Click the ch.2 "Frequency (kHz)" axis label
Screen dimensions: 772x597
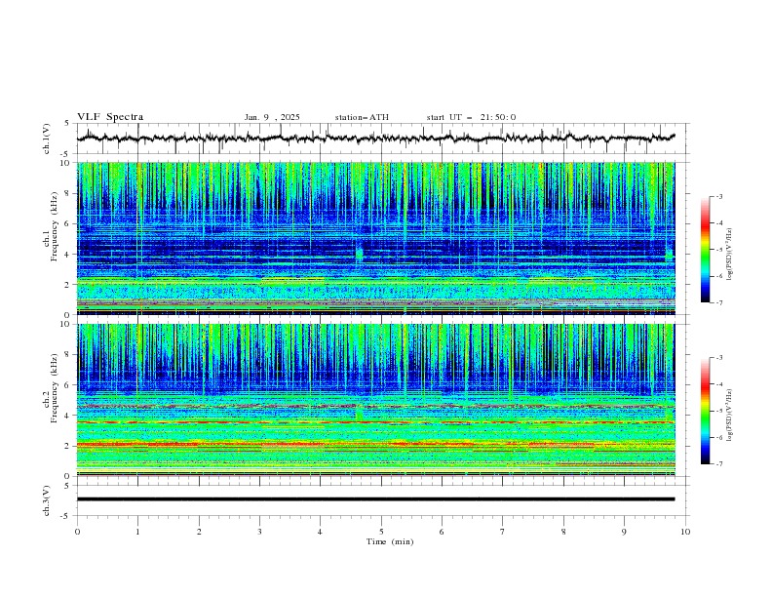pos(55,388)
